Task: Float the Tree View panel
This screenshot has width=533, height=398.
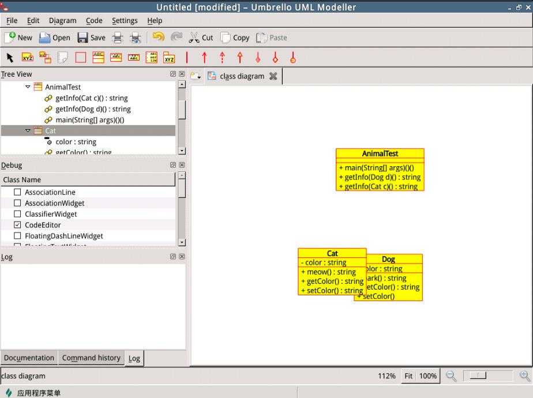Action: 173,74
